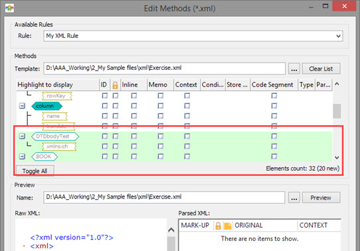Check Memo checkbox for name row
The height and width of the screenshot is (251, 360).
click(x=161, y=116)
